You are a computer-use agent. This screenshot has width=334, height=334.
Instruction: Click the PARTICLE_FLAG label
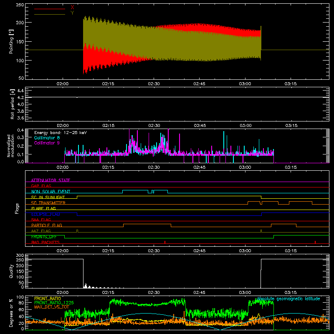(x=47, y=225)
